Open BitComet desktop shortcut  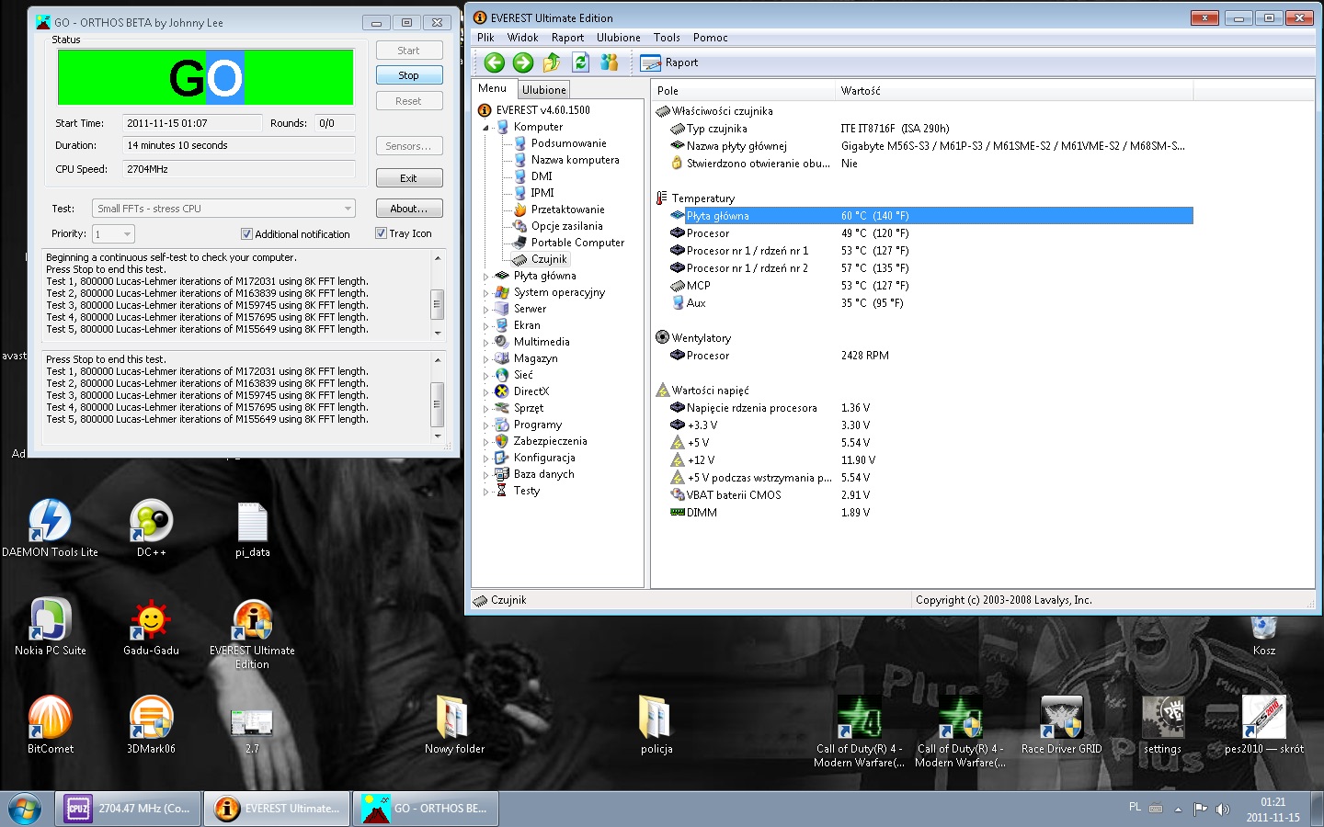point(50,725)
